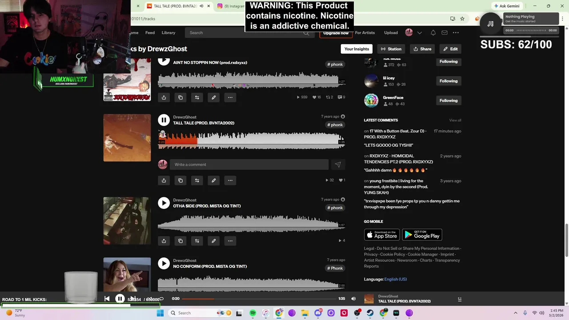Open more options under OTHA $IDE
The image size is (569, 320).
pos(230,241)
